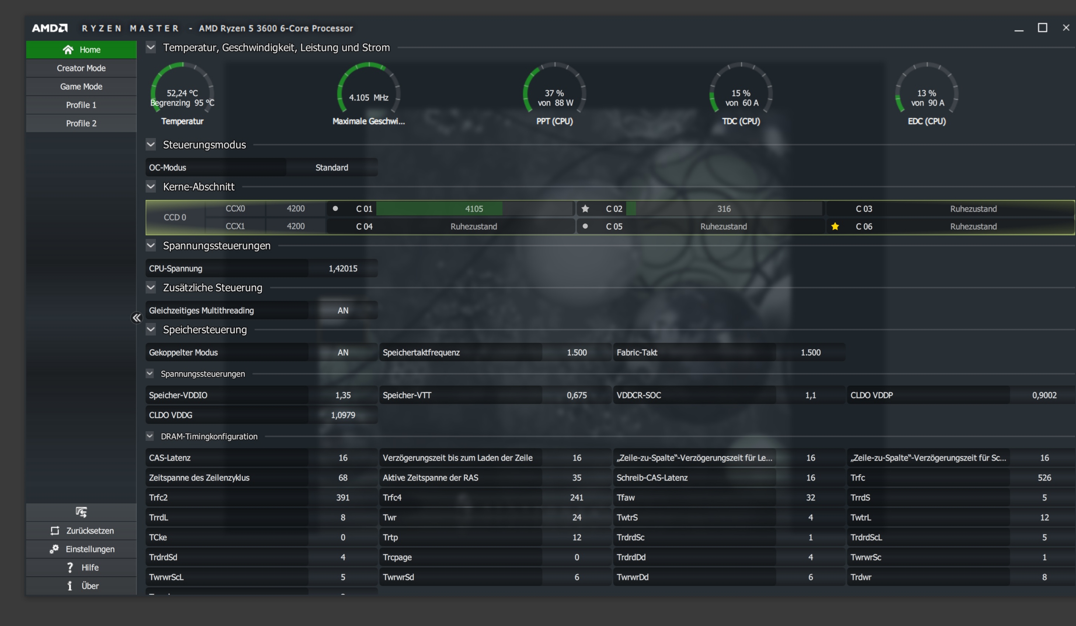Click the OC-Modus Standard value
The width and height of the screenshot is (1076, 626).
coord(331,168)
